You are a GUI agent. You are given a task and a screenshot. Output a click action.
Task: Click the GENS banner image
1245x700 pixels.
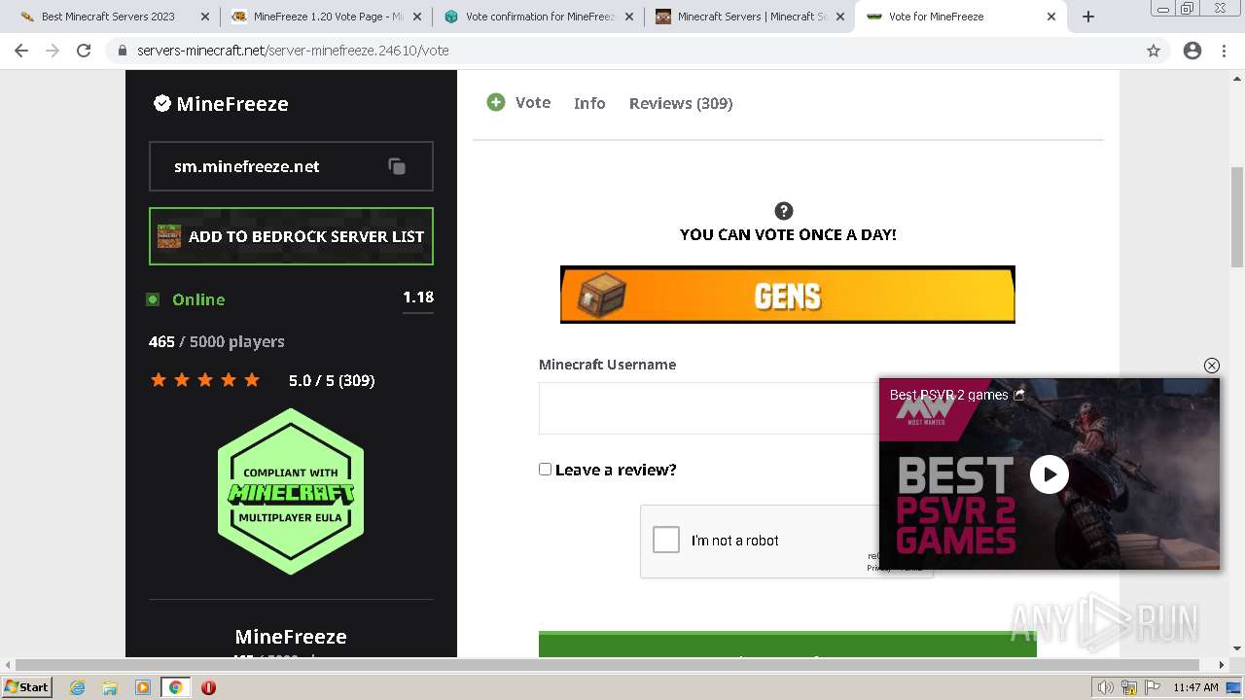788,295
